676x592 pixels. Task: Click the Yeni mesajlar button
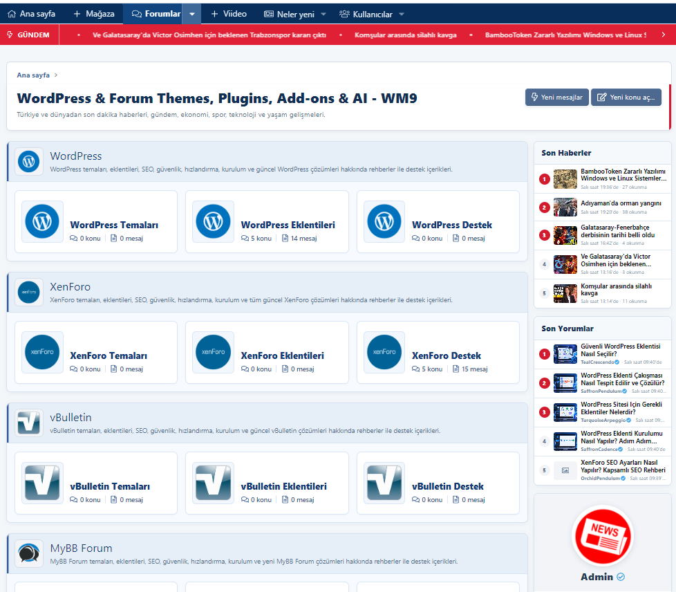[x=556, y=97]
